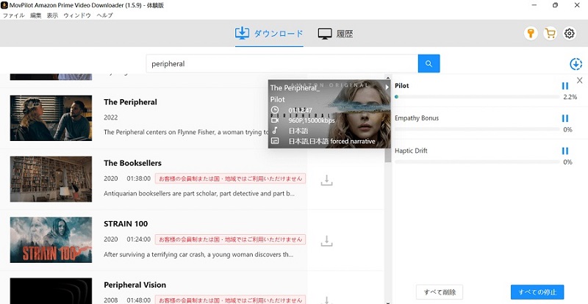Image resolution: width=588 pixels, height=304 pixels.
Task: Open the 表示 menu
Action: pyautogui.click(x=52, y=15)
